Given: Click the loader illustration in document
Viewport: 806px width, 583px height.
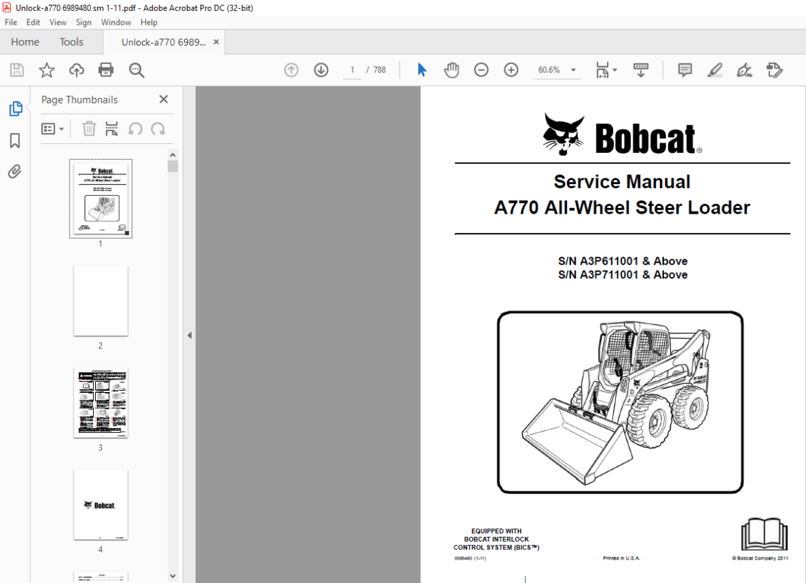Looking at the screenshot, I should pyautogui.click(x=620, y=402).
